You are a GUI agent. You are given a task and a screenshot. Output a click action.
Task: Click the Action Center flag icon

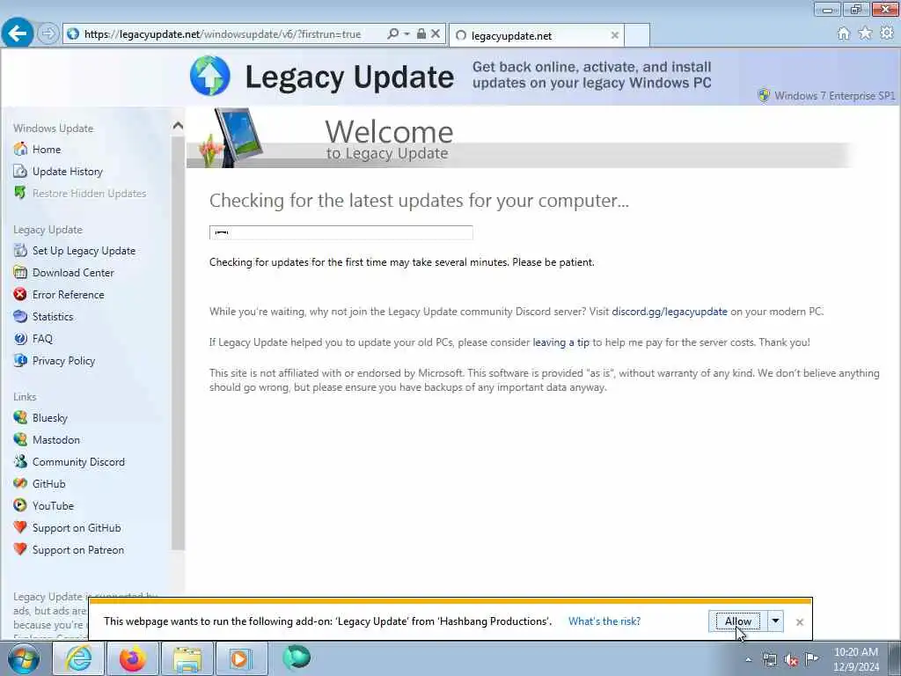click(x=811, y=658)
